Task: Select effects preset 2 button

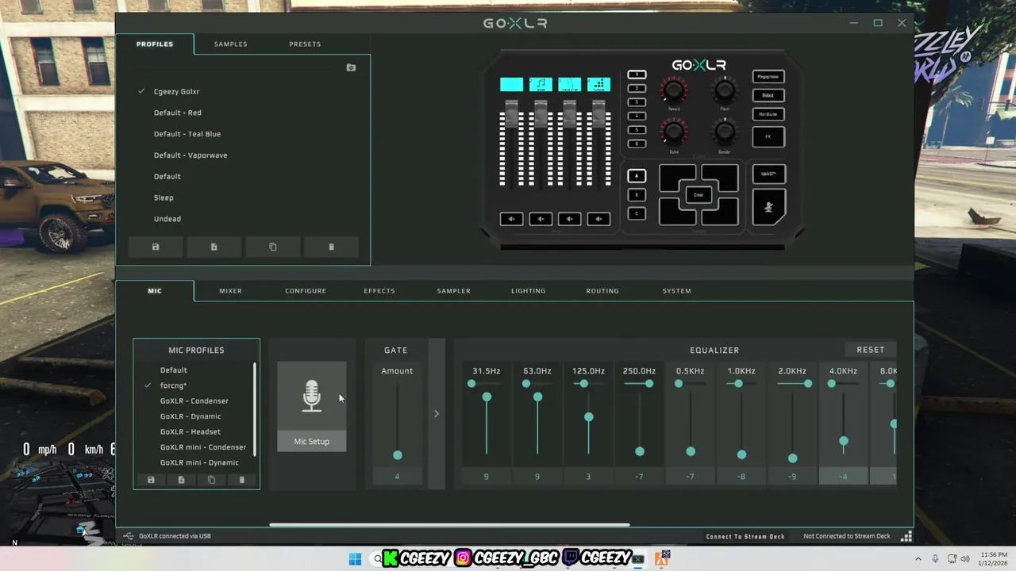Action: 637,88
